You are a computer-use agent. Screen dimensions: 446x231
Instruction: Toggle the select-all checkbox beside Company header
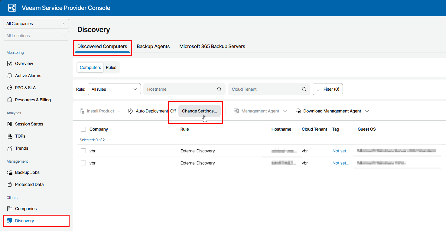[x=83, y=129]
